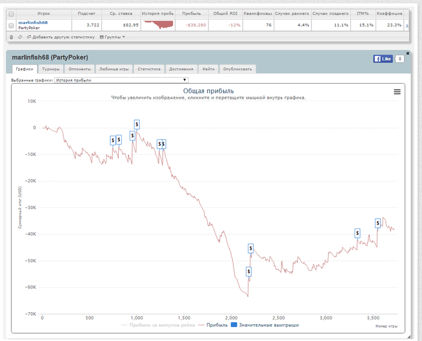Image resolution: width=422 pixels, height=341 pixels.
Task: Sort by the 'Игрок' column header
Action: coord(44,13)
